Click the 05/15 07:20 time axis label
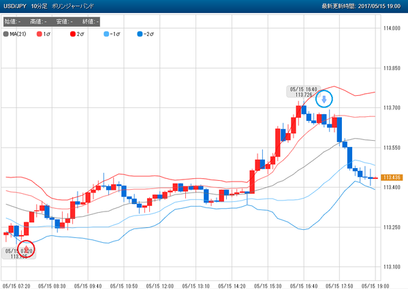408x289 pixels. pos(16,286)
